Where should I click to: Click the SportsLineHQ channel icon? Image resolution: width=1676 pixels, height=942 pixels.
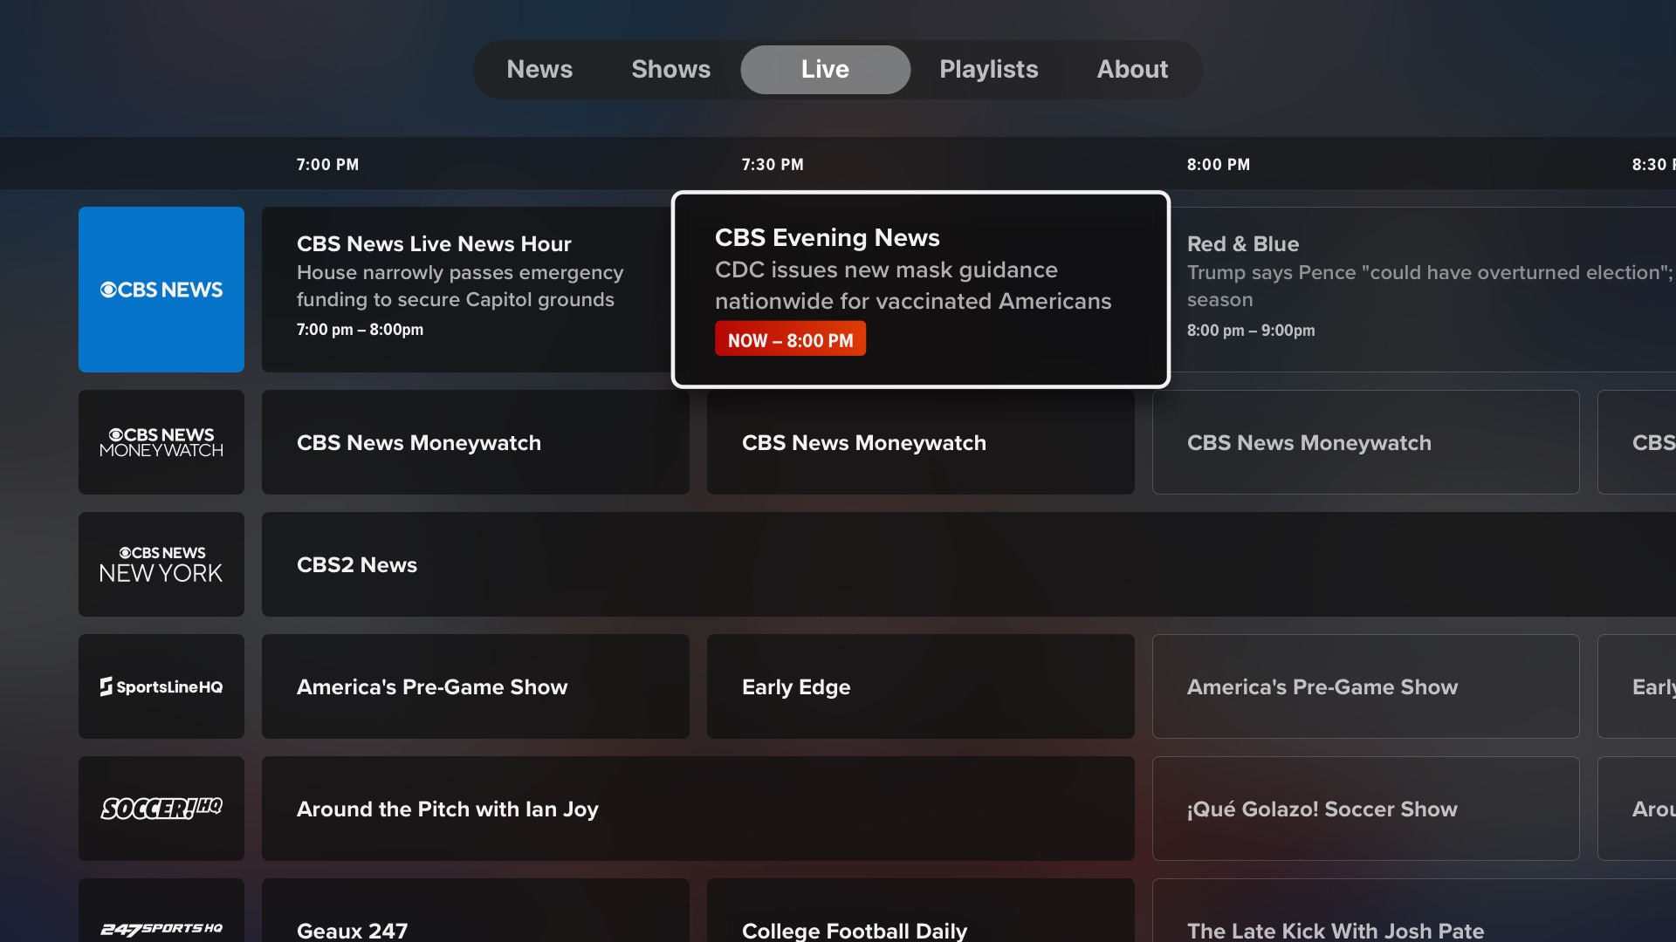161,686
